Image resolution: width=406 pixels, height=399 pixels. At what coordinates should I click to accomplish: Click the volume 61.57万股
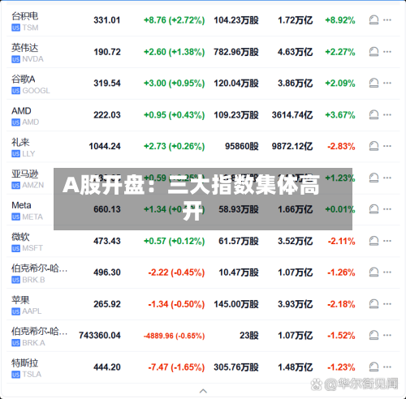(239, 241)
